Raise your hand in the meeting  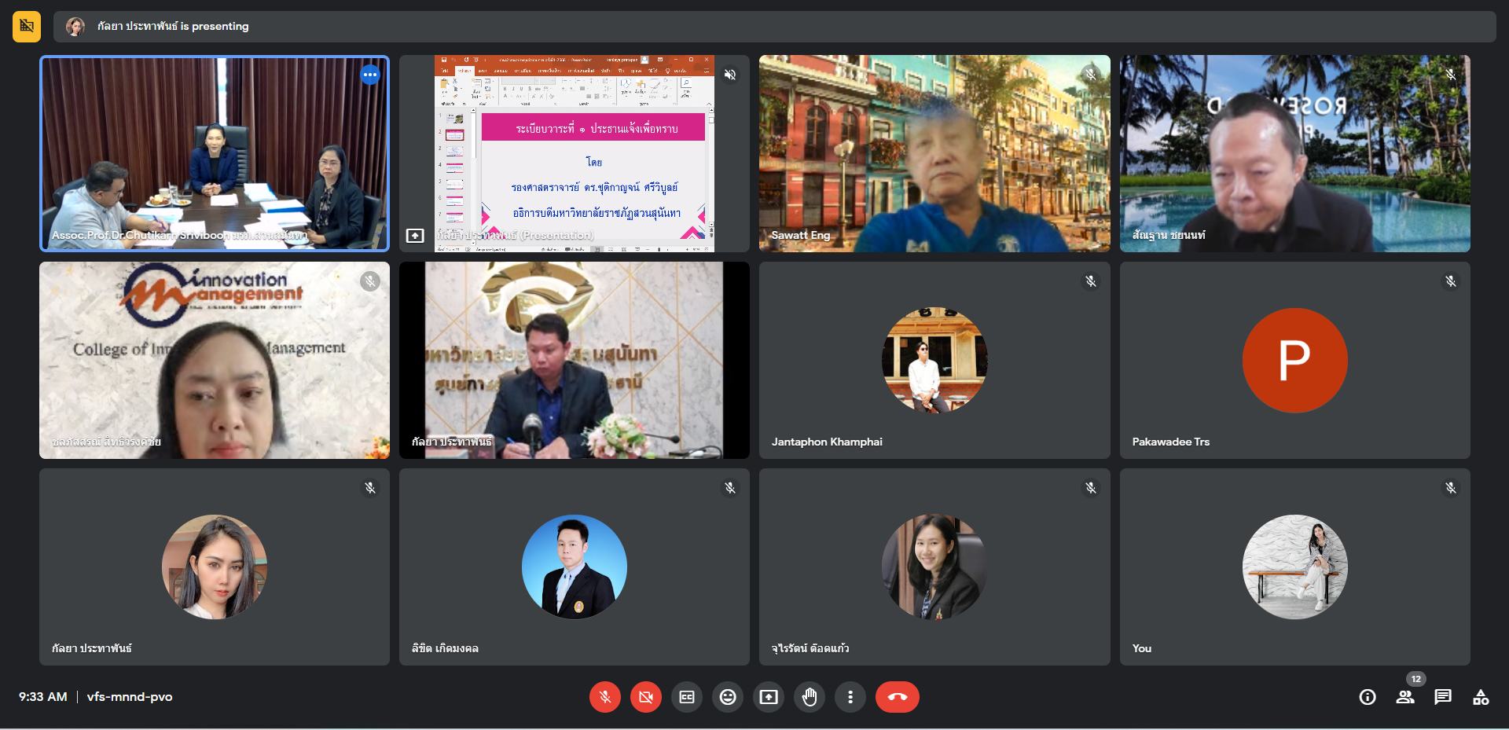810,697
